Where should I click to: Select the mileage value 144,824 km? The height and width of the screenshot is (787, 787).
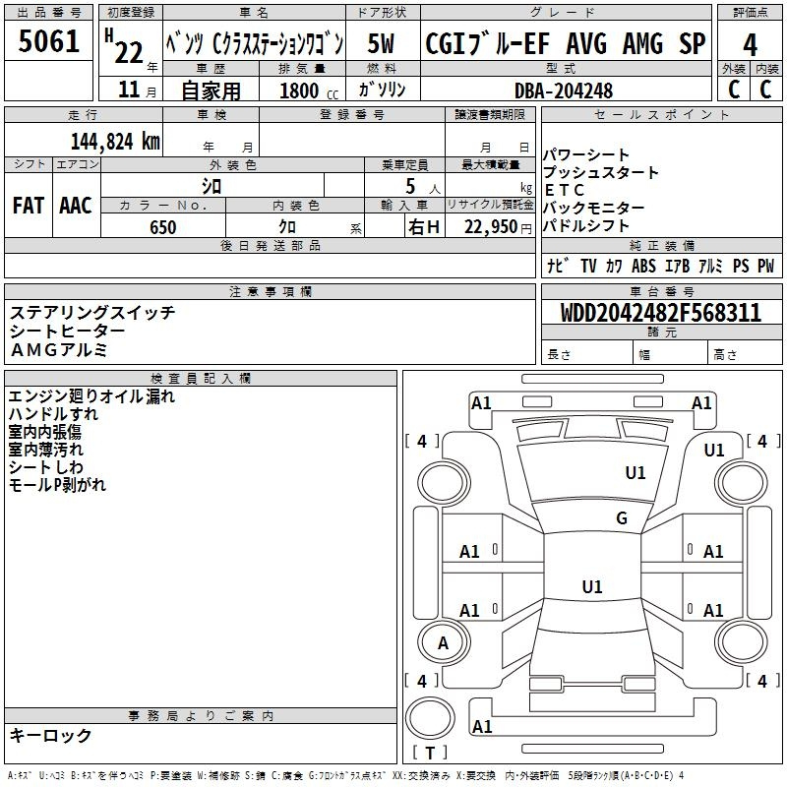[x=113, y=141]
